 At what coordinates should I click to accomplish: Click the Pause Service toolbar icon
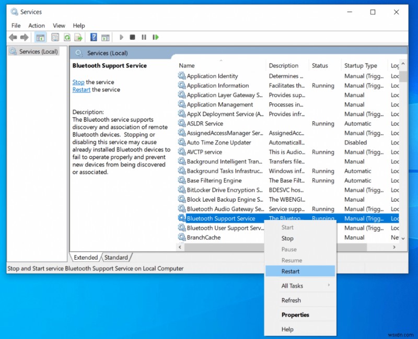144,37
